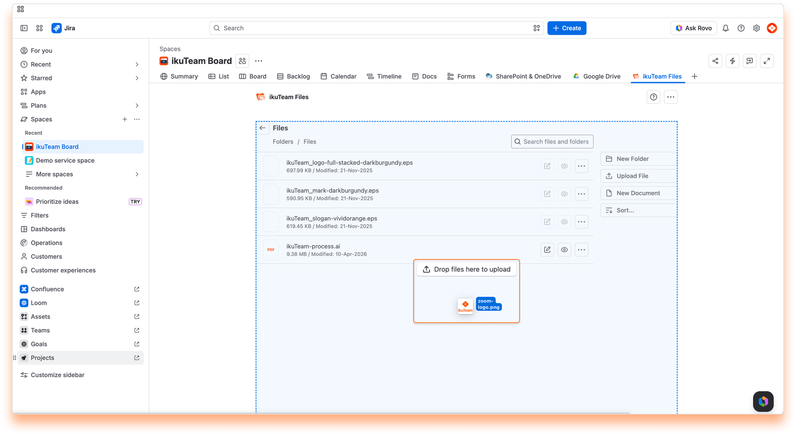Image resolution: width=796 pixels, height=435 pixels.
Task: Click Upload File button
Action: tap(639, 176)
